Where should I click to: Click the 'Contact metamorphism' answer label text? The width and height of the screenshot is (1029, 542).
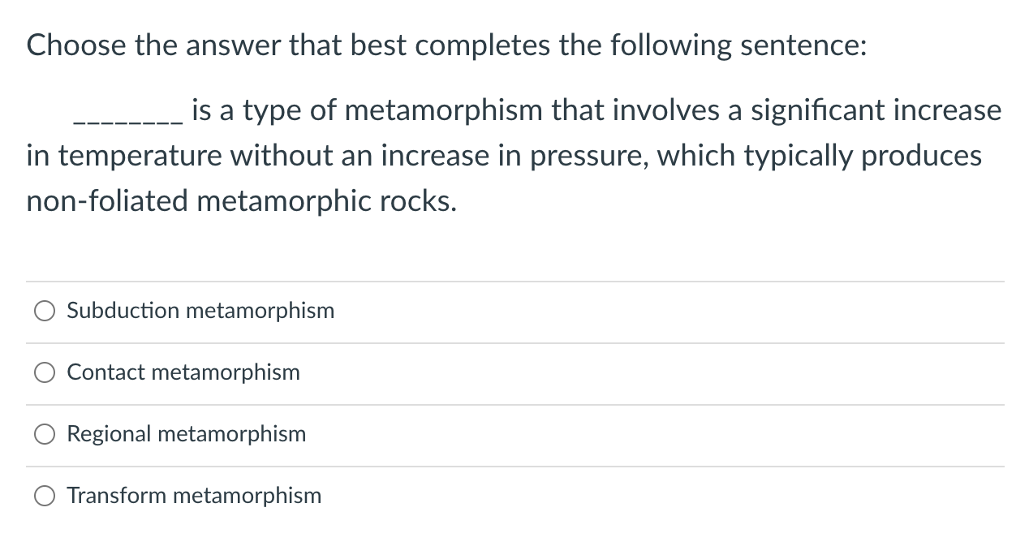(183, 372)
